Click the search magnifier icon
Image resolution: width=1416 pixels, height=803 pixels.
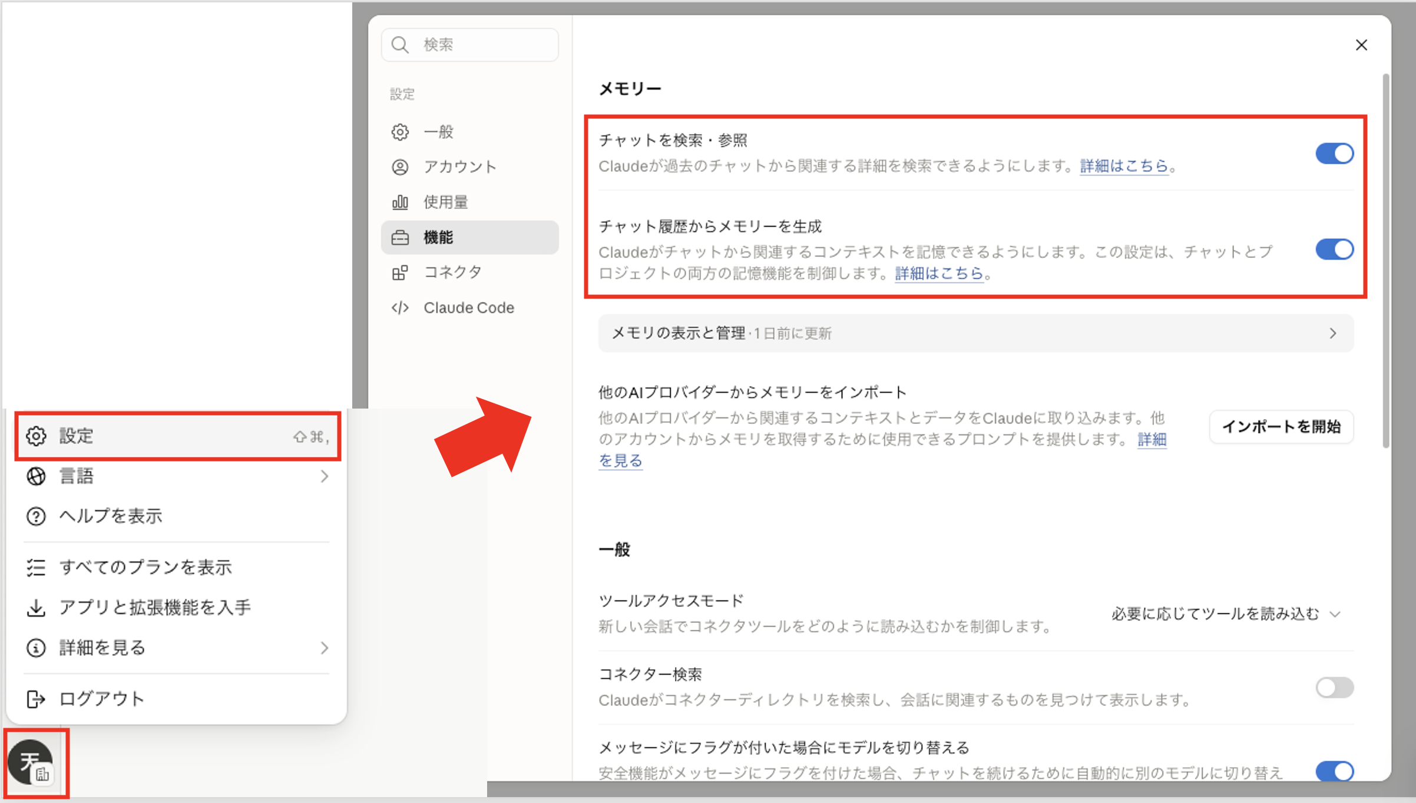click(x=400, y=45)
